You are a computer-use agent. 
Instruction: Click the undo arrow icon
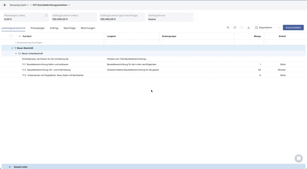235,28
